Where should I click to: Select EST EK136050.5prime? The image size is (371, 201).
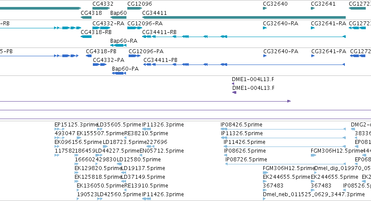coord(100,186)
